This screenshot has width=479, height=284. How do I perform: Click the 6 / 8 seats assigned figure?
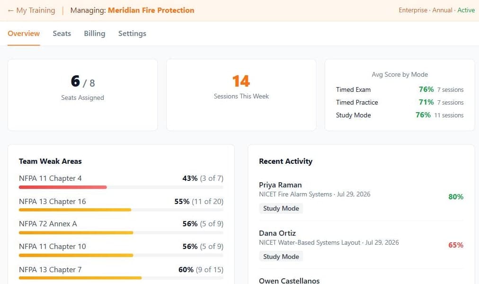coord(83,81)
